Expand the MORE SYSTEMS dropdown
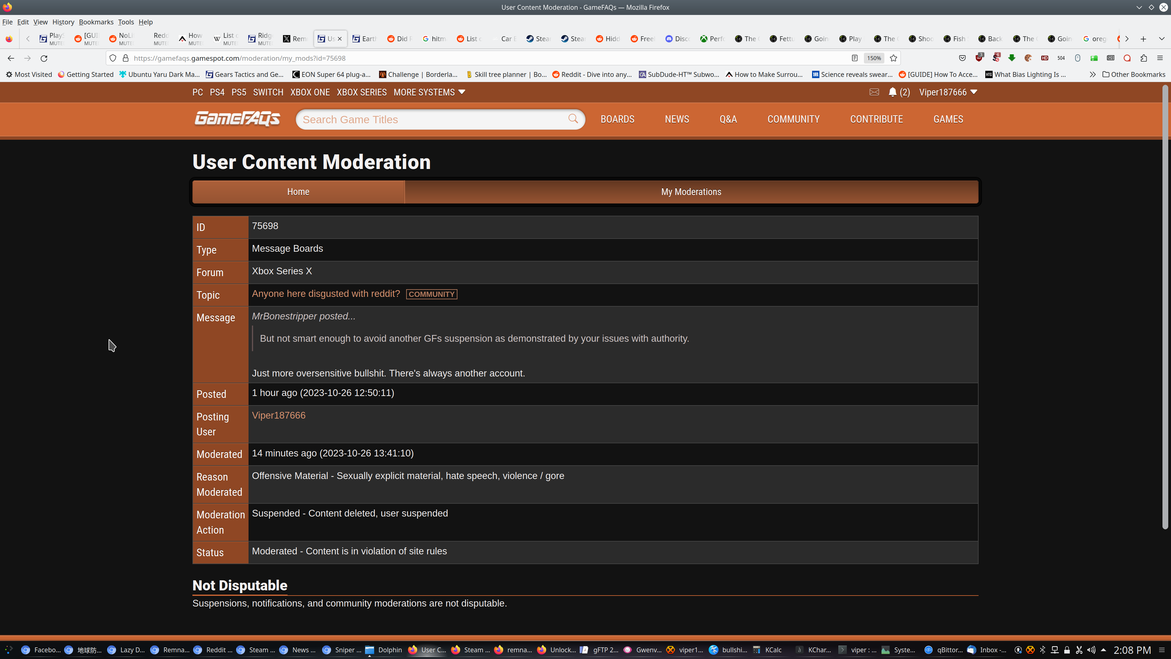 (429, 92)
